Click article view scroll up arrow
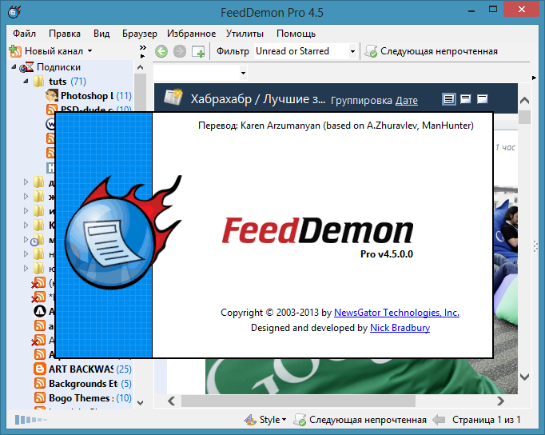Screen dimensions: 545x435 pyautogui.click(x=524, y=101)
